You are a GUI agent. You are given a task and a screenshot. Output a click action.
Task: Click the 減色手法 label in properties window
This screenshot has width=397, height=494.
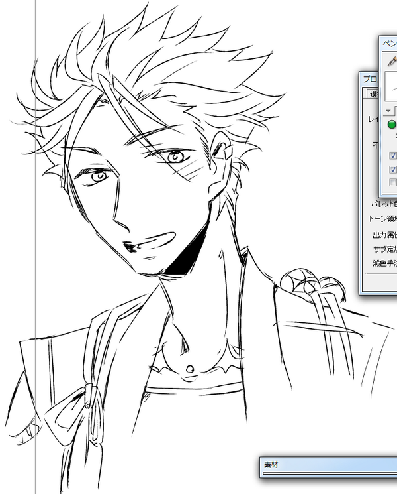384,263
